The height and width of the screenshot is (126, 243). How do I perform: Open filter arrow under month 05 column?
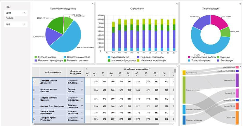[x=120, y=76]
